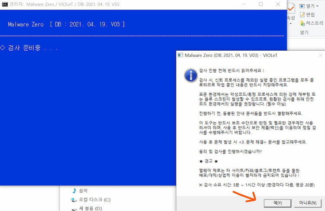This screenshot has height=211, width=325.
Task: Click the line mentioning <3. 문제 해결> document
Action: tap(253, 142)
